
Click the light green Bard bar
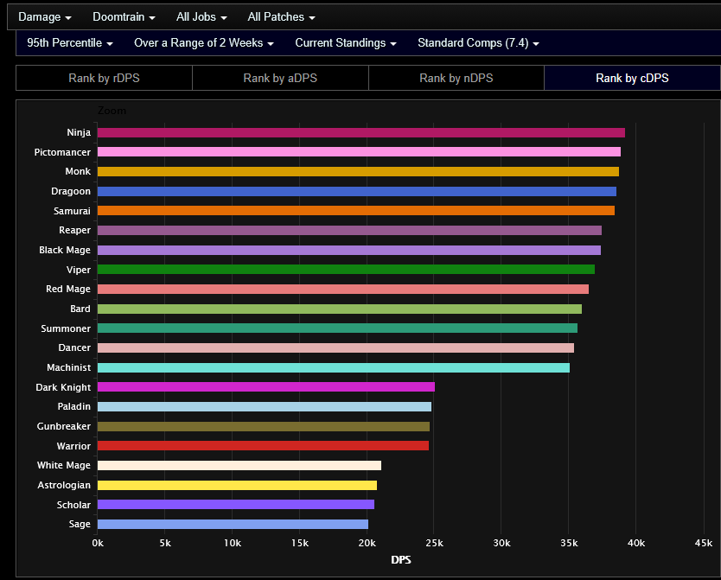pyautogui.click(x=340, y=309)
